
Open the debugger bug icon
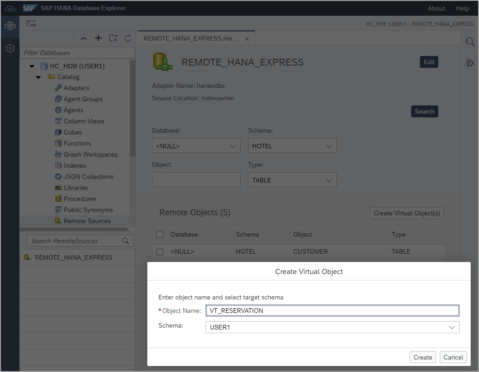[x=470, y=63]
